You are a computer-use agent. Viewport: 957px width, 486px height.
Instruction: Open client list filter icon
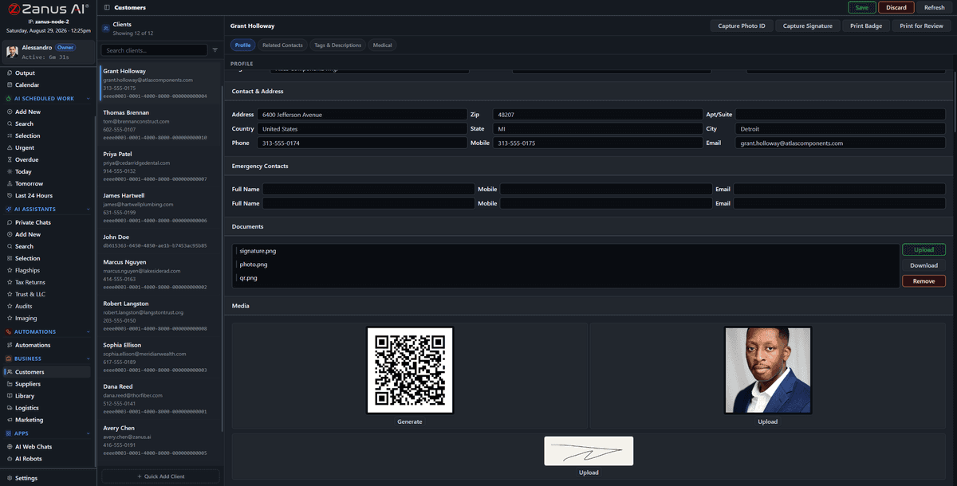tap(215, 50)
